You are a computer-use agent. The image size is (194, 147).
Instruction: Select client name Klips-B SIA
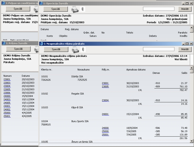pos(77,108)
